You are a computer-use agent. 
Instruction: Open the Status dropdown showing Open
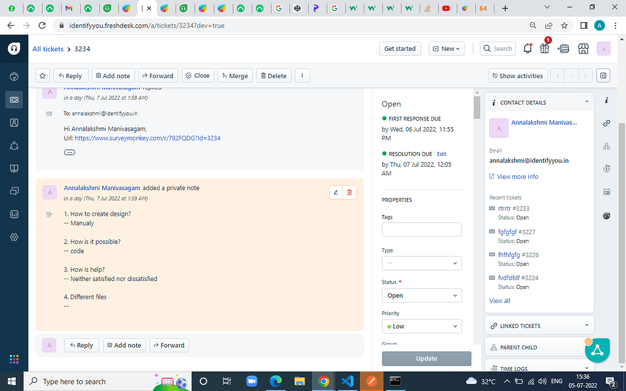[x=422, y=295]
